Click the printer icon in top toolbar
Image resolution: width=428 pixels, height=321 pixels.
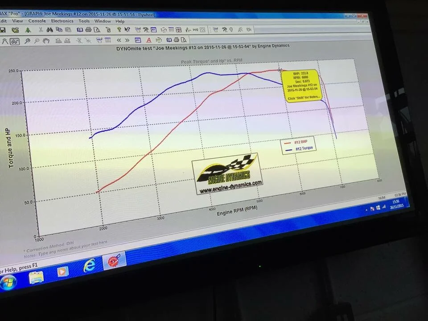click(x=88, y=29)
